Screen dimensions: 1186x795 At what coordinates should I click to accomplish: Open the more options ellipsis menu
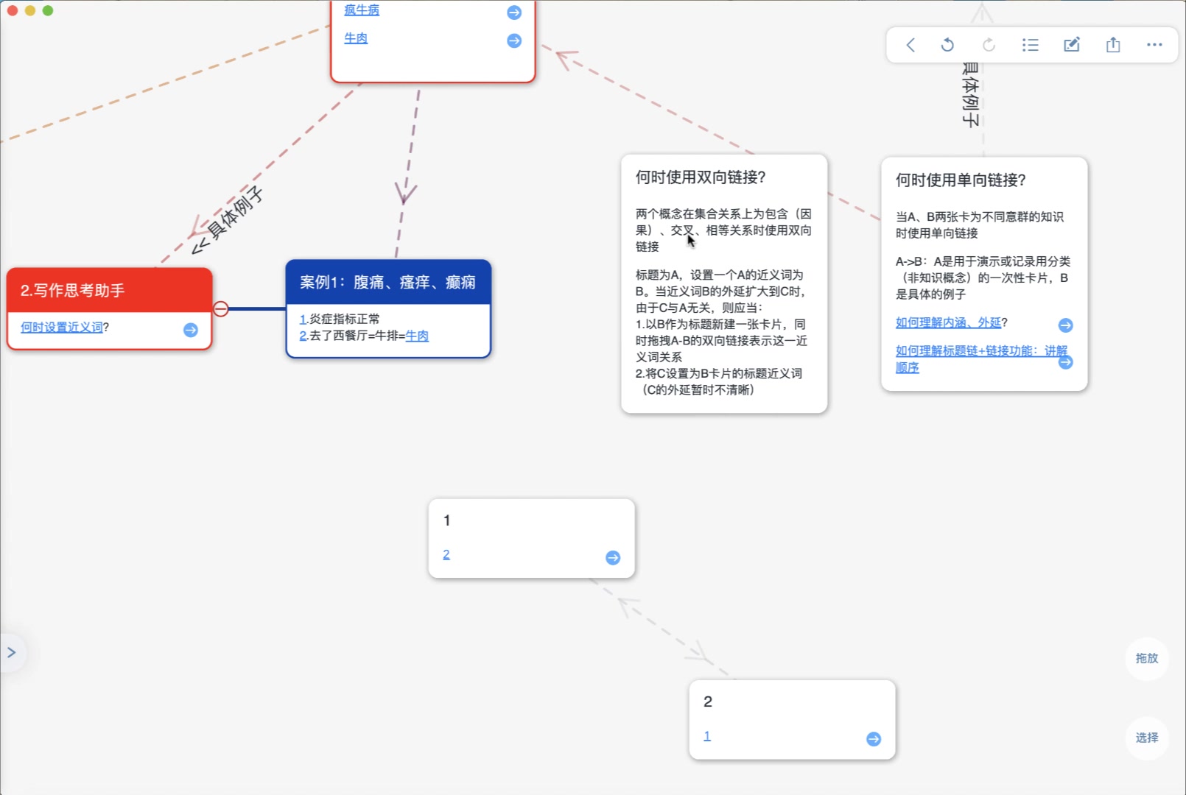1154,45
